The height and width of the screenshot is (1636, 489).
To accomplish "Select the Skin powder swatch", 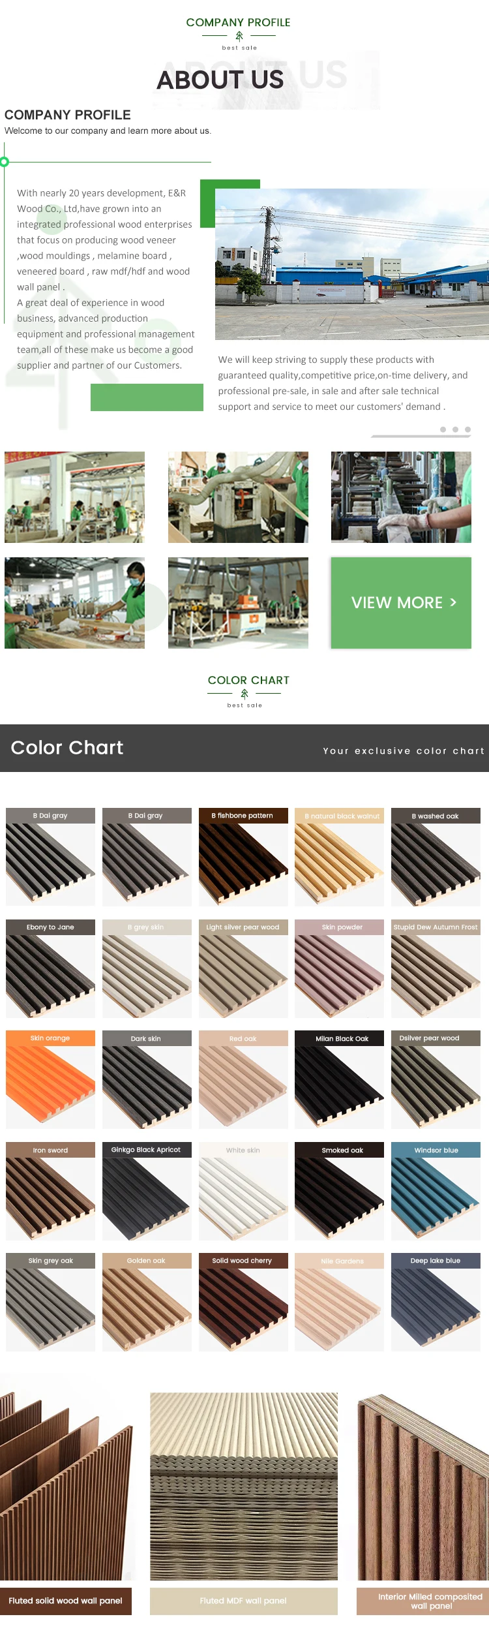I will (339, 968).
